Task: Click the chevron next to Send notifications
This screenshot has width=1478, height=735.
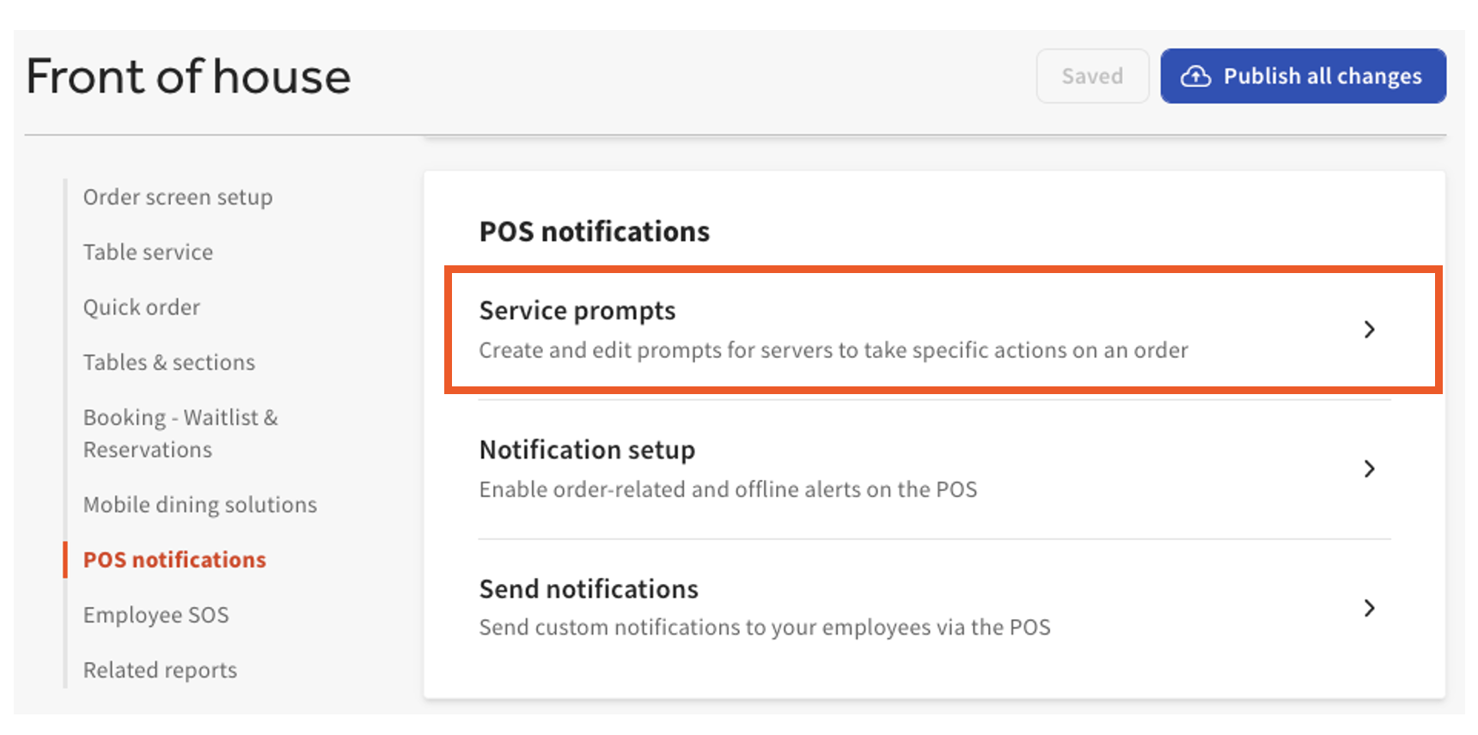Action: 1370,609
